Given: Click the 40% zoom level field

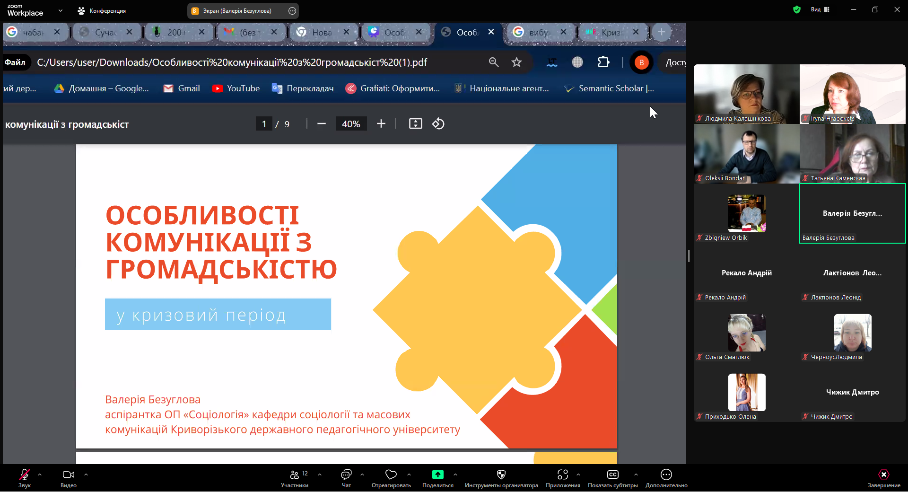Looking at the screenshot, I should click(351, 124).
